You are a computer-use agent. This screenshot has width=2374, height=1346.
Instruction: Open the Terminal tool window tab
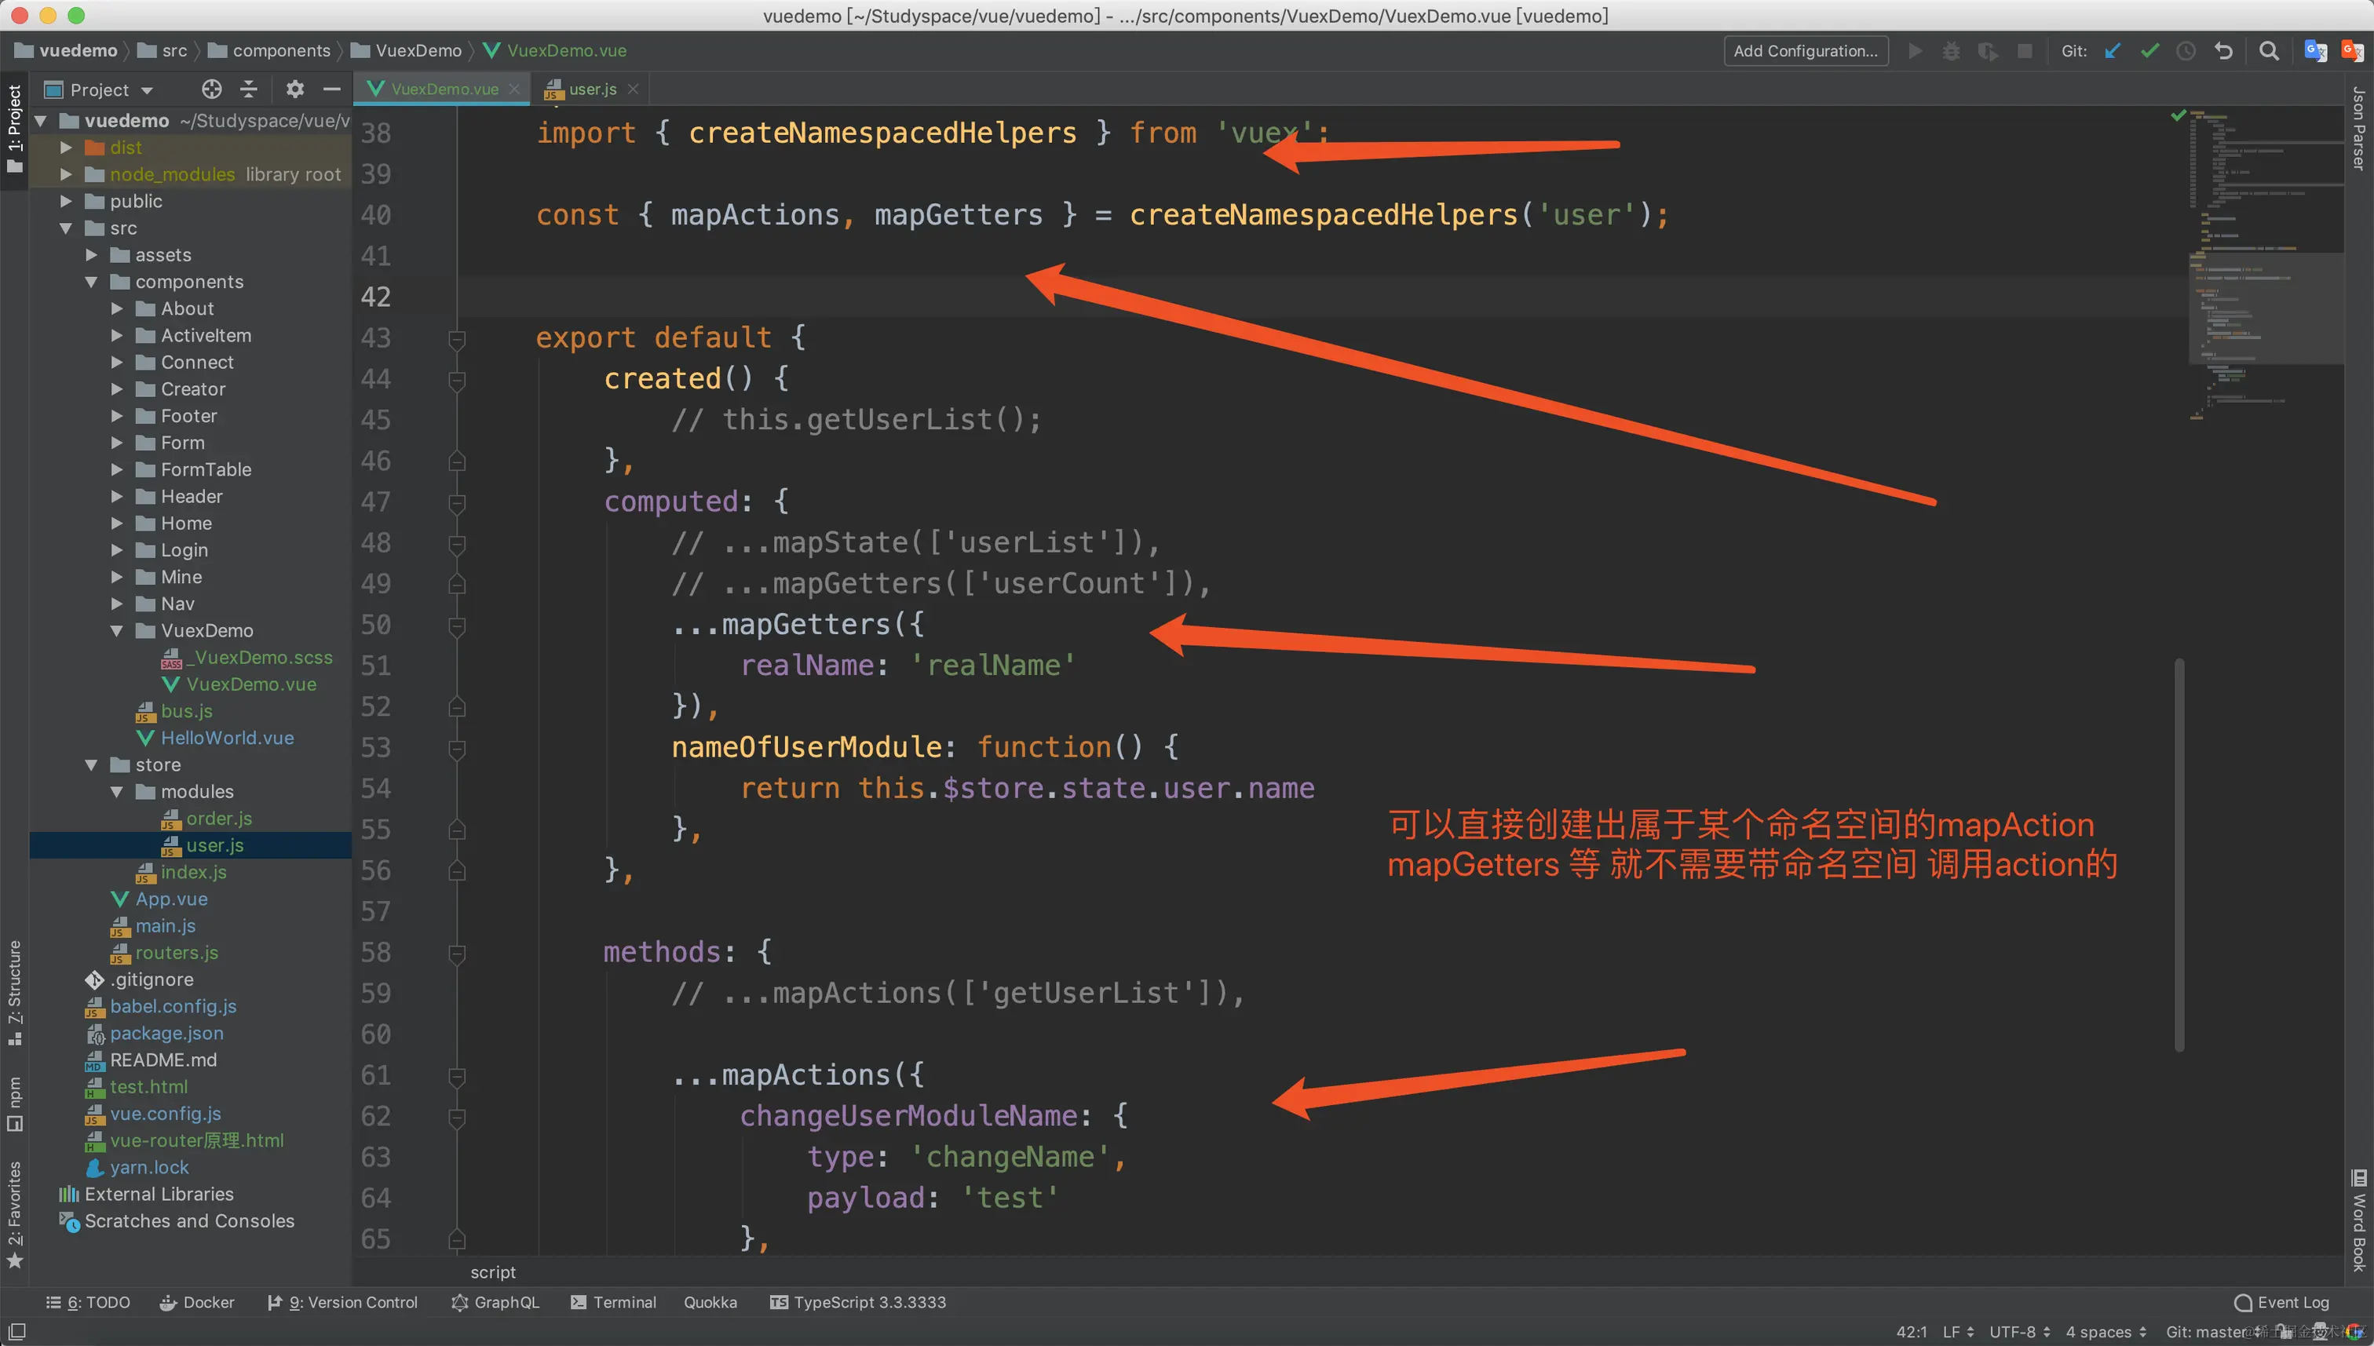613,1301
